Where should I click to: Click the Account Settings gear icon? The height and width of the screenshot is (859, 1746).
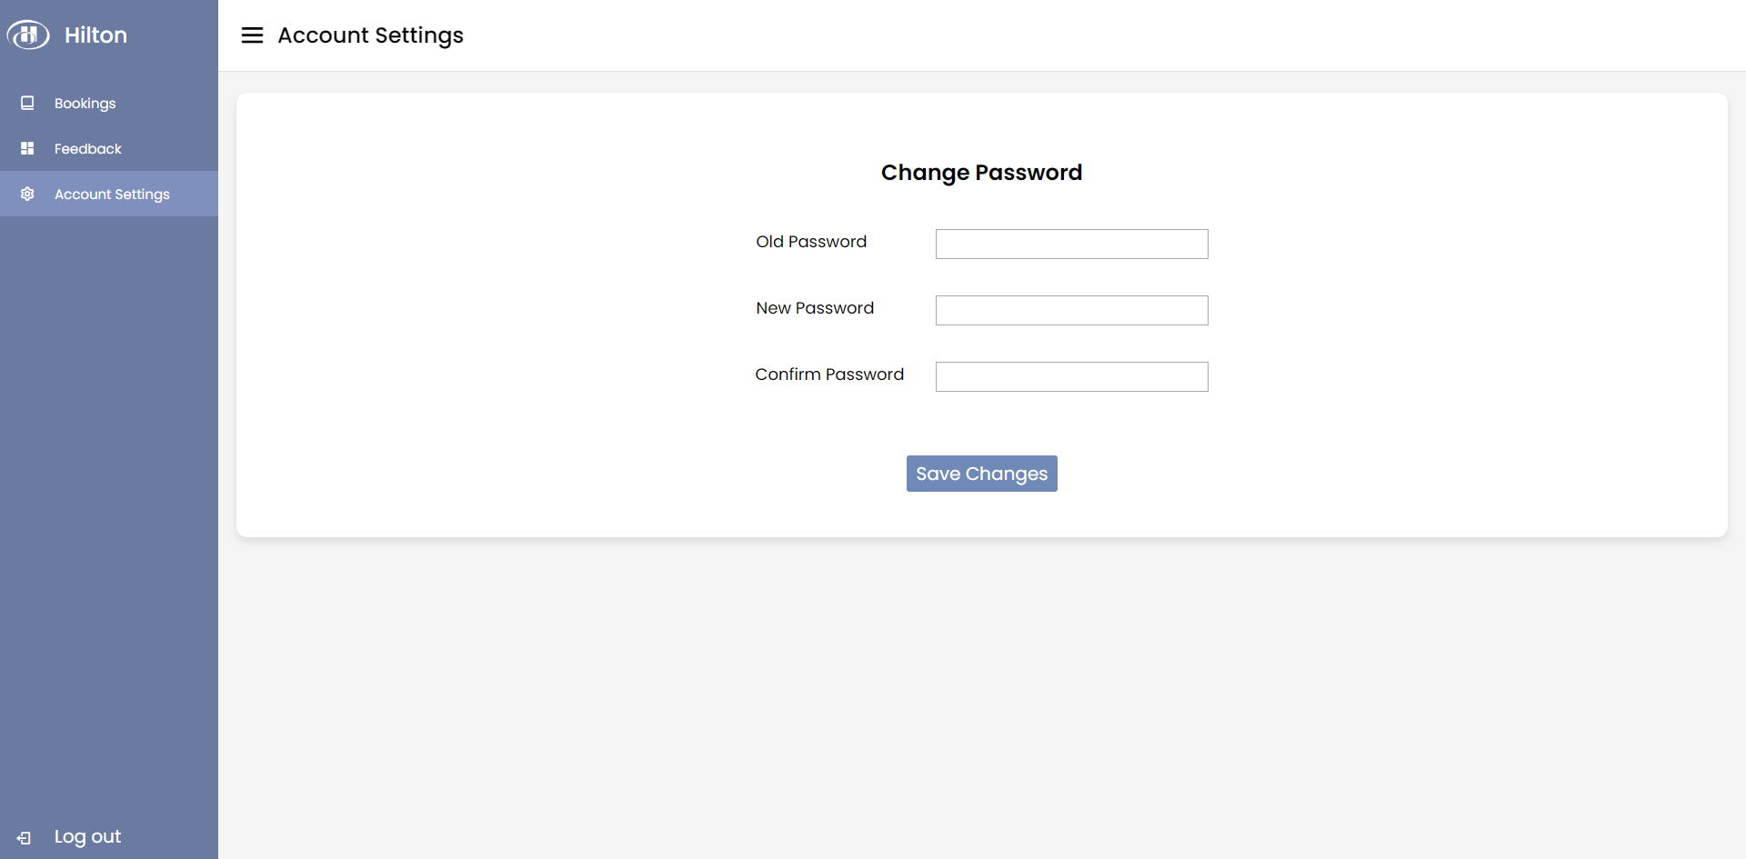[x=27, y=194]
